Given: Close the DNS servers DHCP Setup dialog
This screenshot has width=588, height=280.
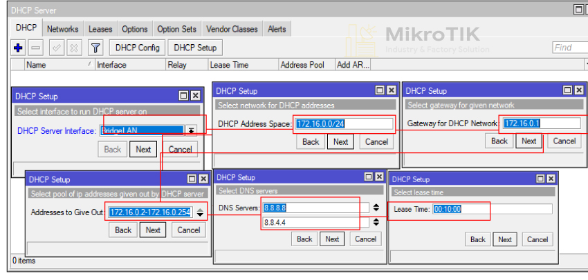Looking at the screenshot, I should 380,177.
